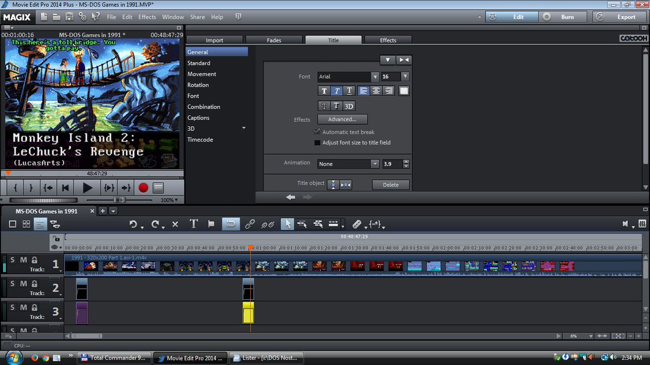
Task: Select the mouse pointer tool for single objects
Action: pos(287,224)
